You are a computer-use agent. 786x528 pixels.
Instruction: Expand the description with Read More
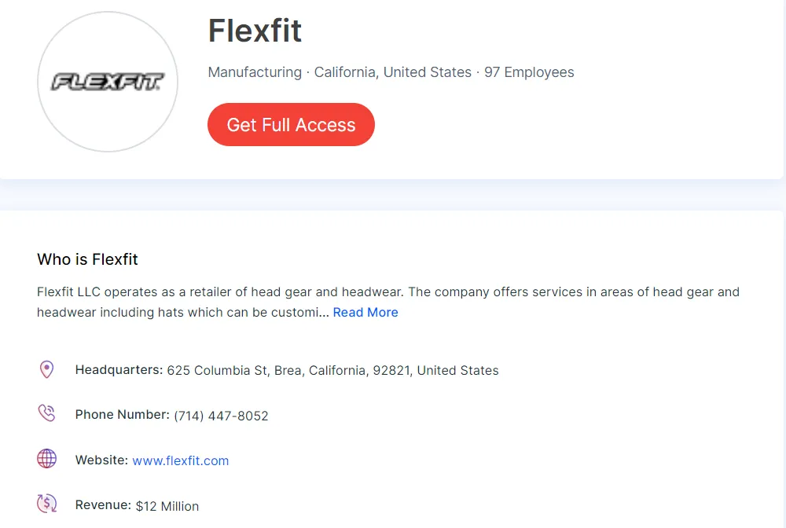[365, 312]
